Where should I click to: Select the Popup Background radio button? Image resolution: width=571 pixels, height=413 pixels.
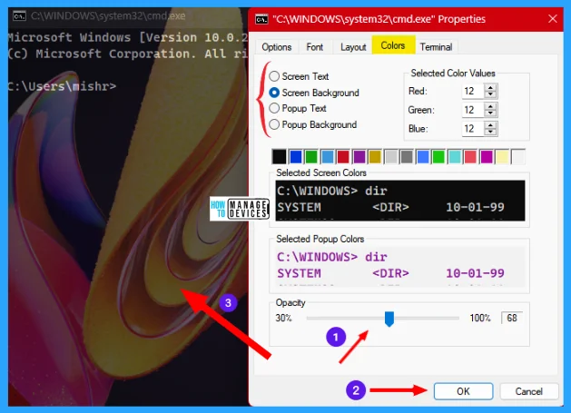point(274,124)
